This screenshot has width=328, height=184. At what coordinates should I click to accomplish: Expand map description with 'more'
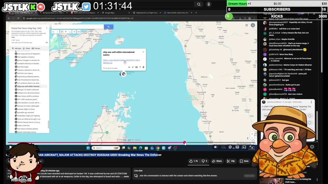[13, 37]
